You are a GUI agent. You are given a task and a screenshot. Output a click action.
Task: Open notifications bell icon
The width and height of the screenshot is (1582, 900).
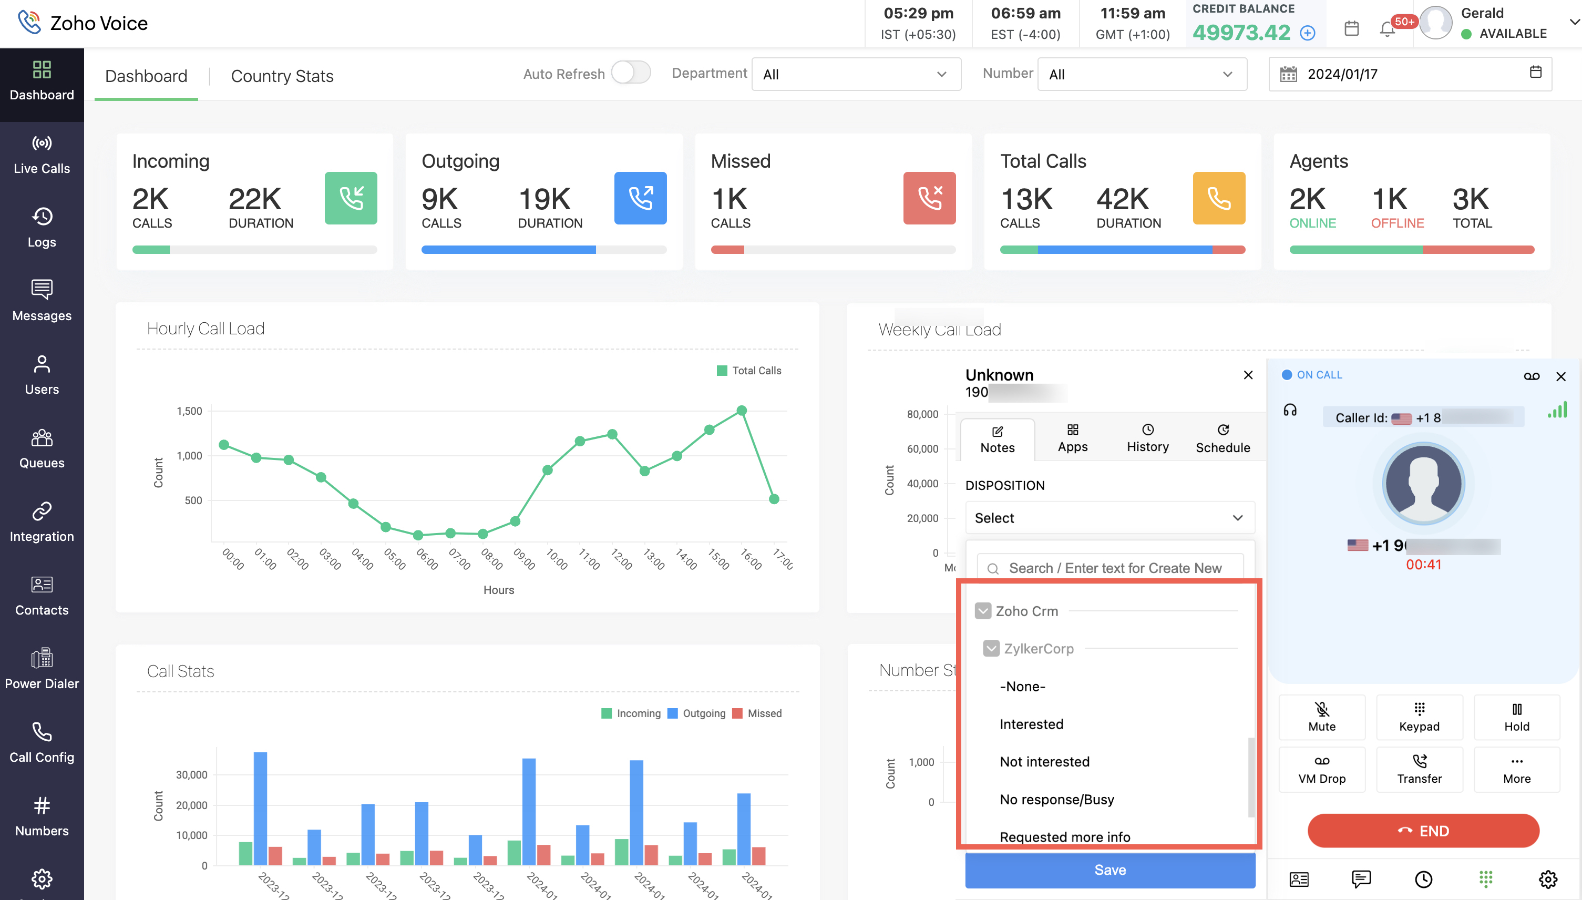1386,28
